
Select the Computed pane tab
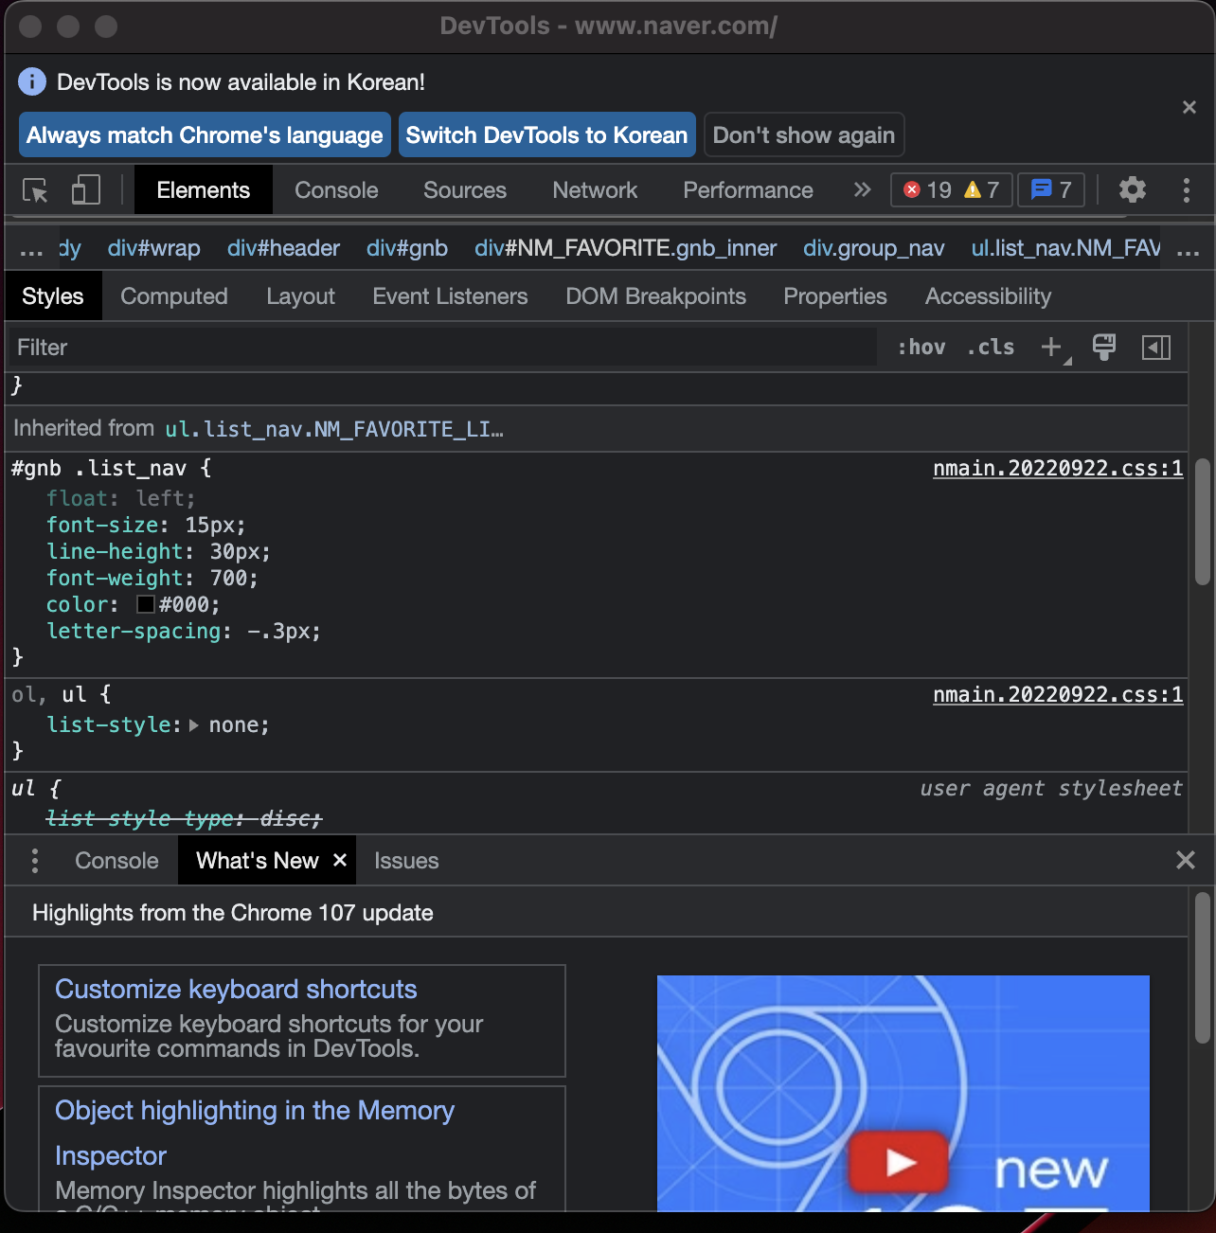tap(174, 296)
